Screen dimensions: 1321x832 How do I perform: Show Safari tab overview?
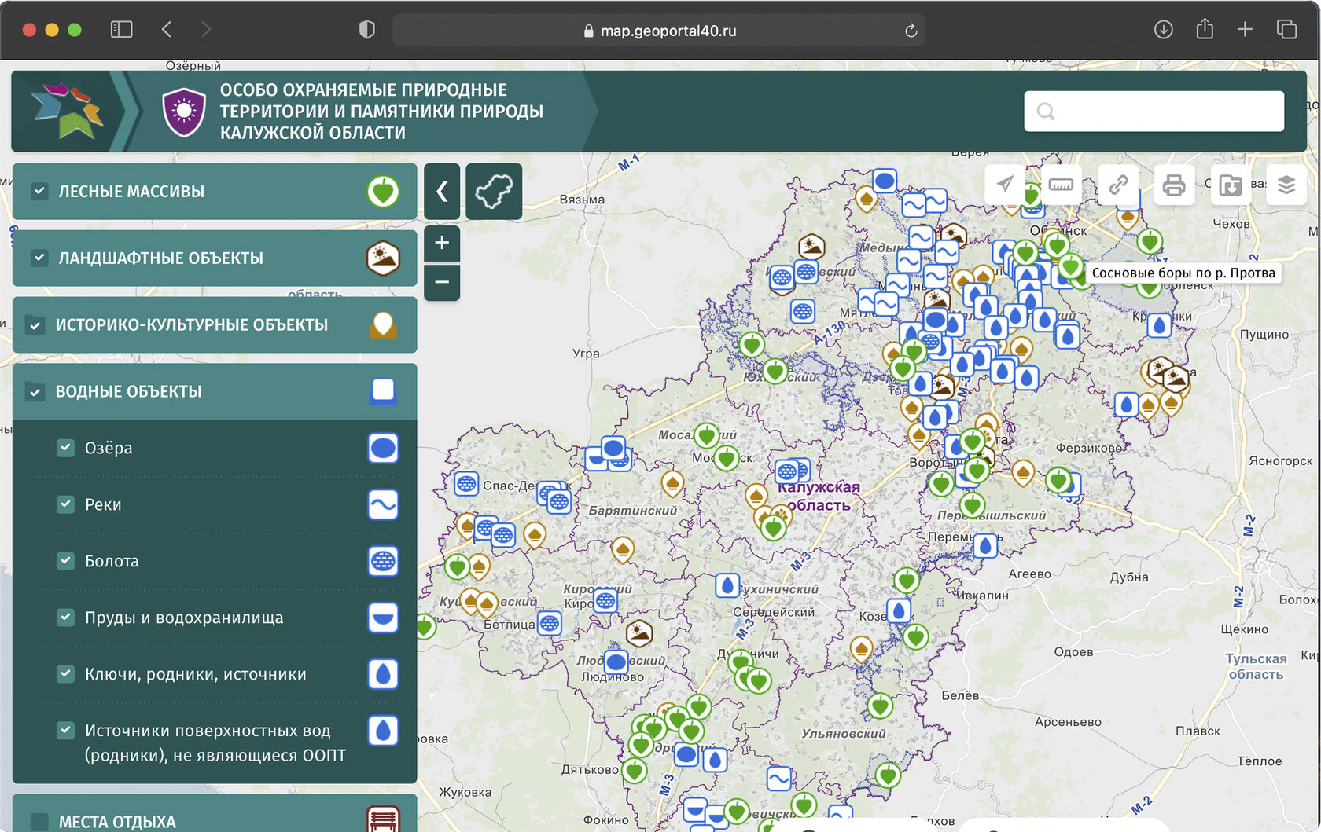tap(1286, 30)
